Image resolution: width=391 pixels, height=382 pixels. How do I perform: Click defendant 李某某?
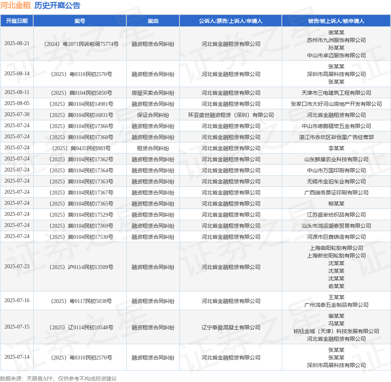336,148
